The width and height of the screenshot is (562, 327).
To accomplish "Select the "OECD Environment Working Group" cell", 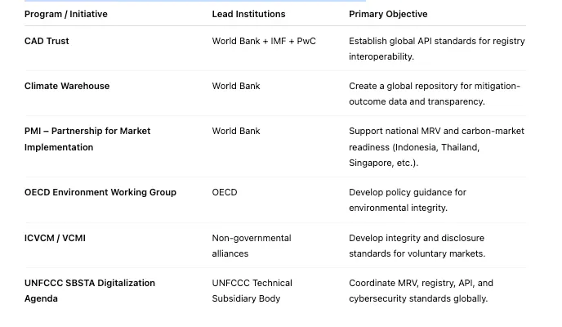I will point(100,192).
